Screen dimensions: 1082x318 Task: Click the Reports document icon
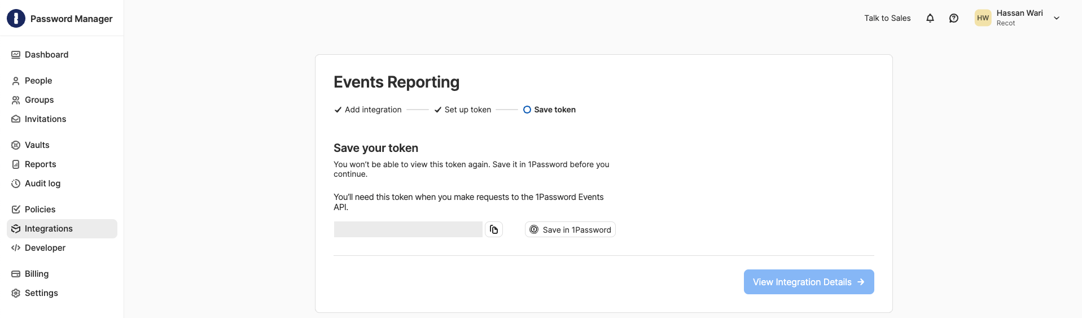tap(16, 164)
